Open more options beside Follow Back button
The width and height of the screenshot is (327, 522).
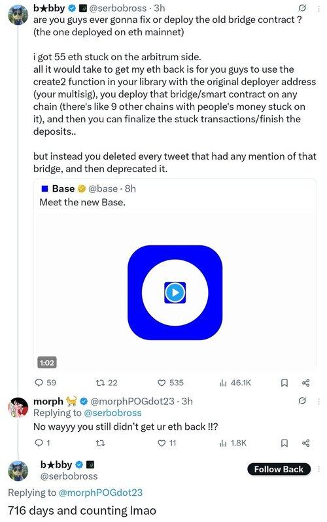tap(318, 469)
